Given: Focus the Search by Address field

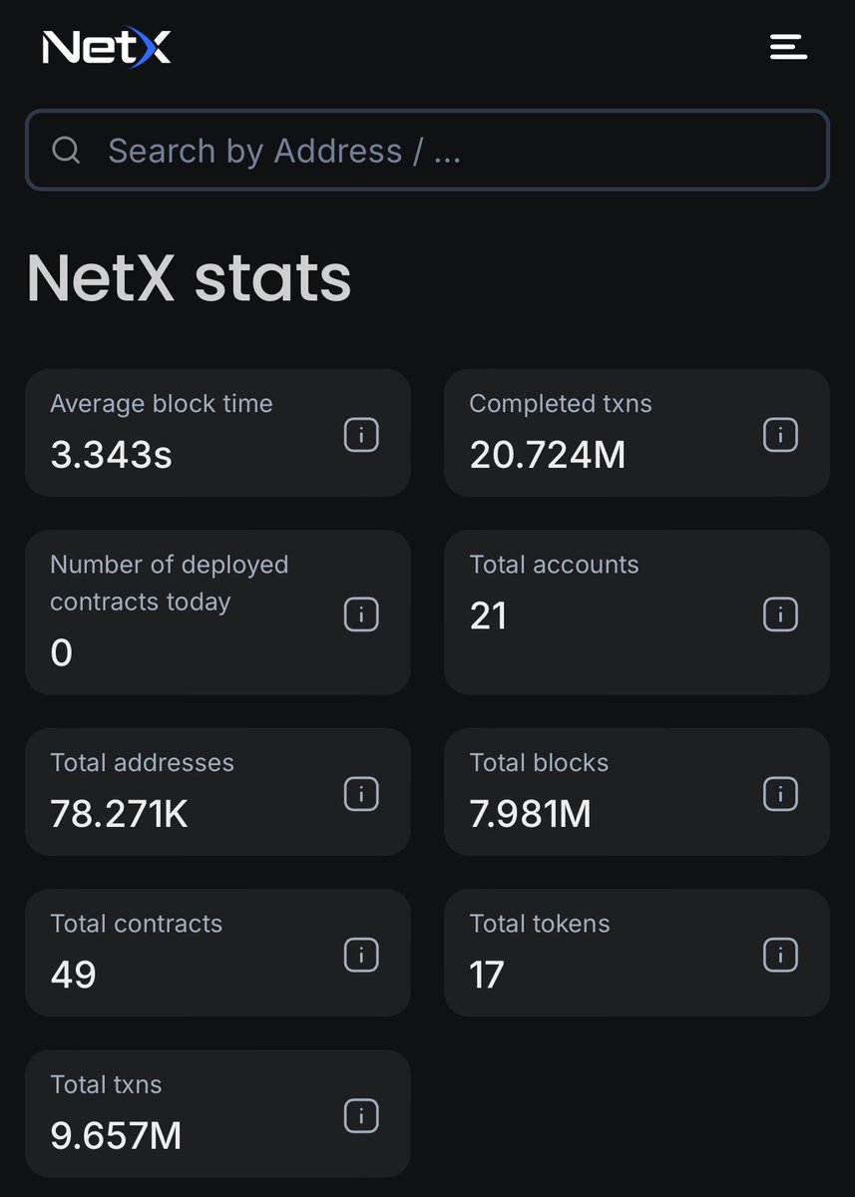Looking at the screenshot, I should pos(427,151).
